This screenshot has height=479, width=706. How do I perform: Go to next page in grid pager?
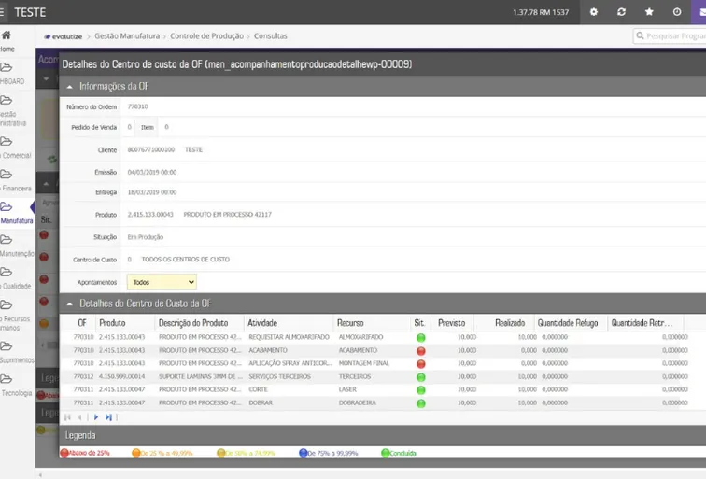click(96, 417)
